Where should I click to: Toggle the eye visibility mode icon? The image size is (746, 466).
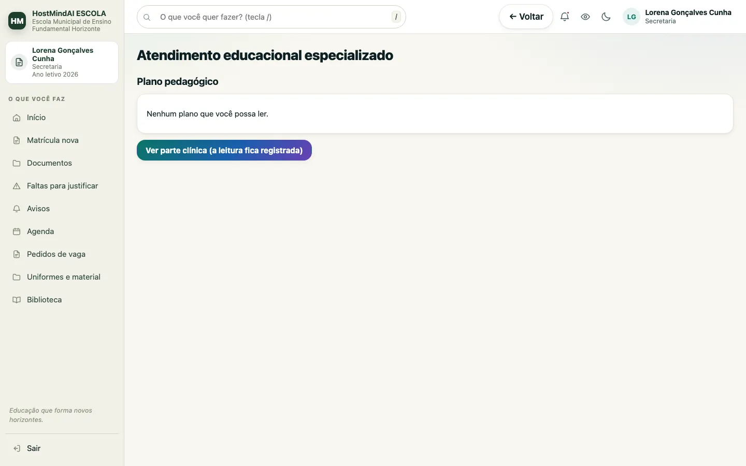(585, 17)
